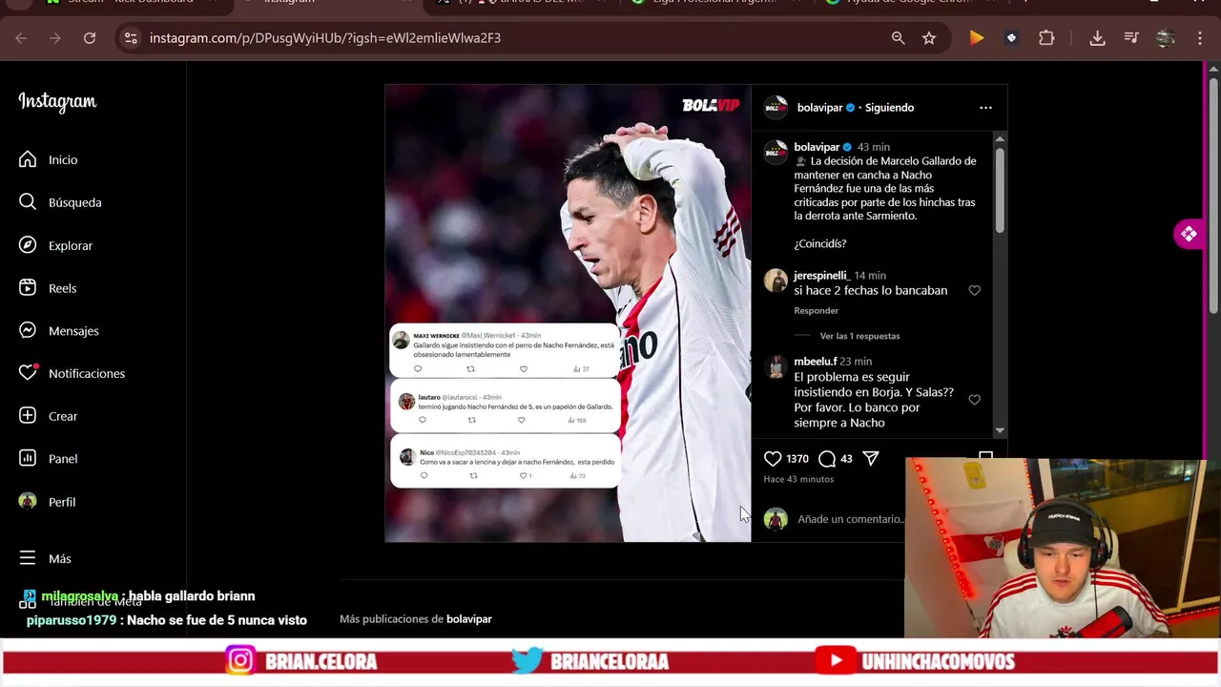Open Chrome downloads icon
The width and height of the screenshot is (1221, 687).
coord(1097,38)
